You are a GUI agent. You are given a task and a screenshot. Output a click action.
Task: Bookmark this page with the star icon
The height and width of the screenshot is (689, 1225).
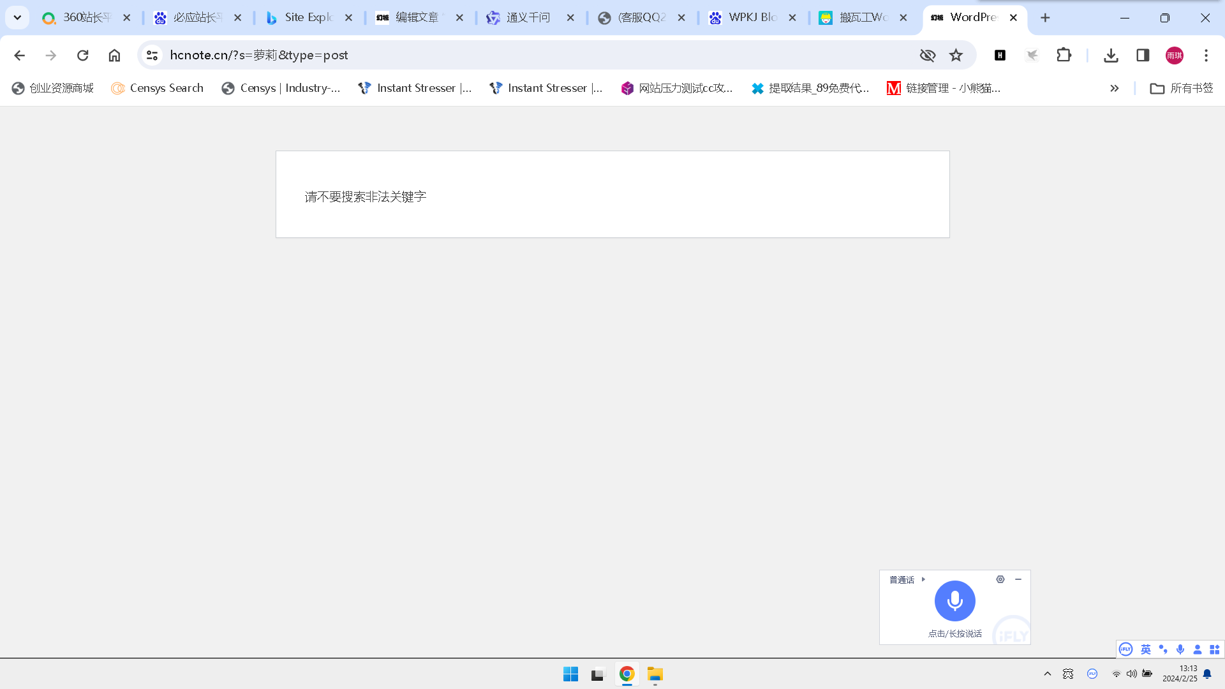(x=956, y=56)
